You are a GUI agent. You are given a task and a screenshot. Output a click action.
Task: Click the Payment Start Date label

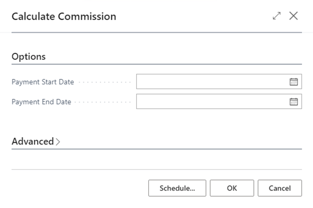coord(43,82)
